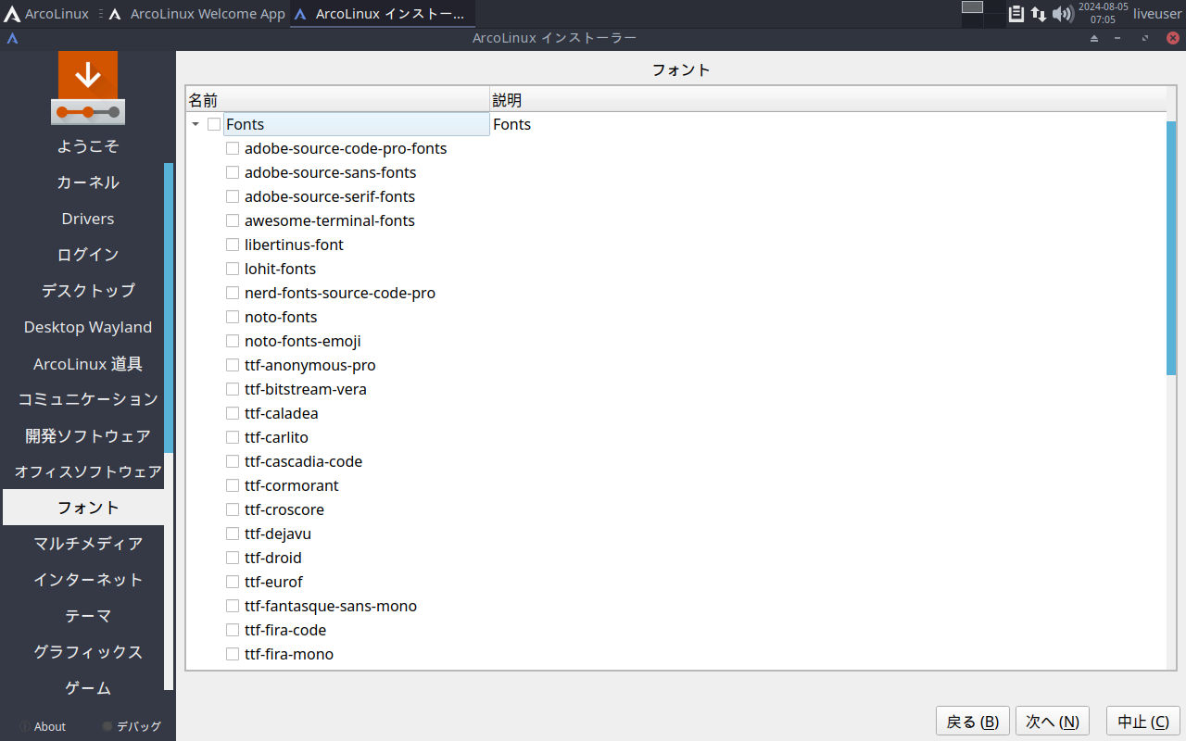Viewport: 1186px width, 741px height.
Task: Click 戻る (B) back button
Action: click(973, 722)
